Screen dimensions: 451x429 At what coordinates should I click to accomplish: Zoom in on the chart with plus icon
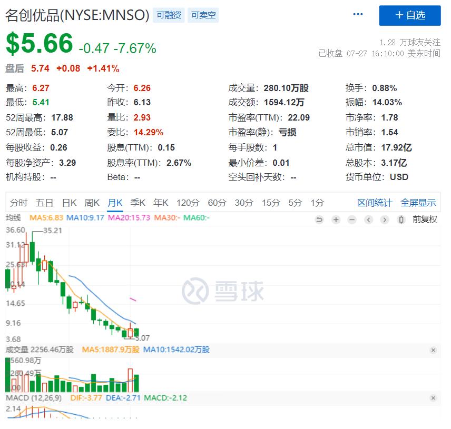point(336,220)
